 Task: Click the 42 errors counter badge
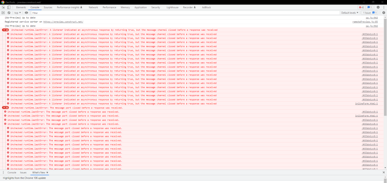361,7
